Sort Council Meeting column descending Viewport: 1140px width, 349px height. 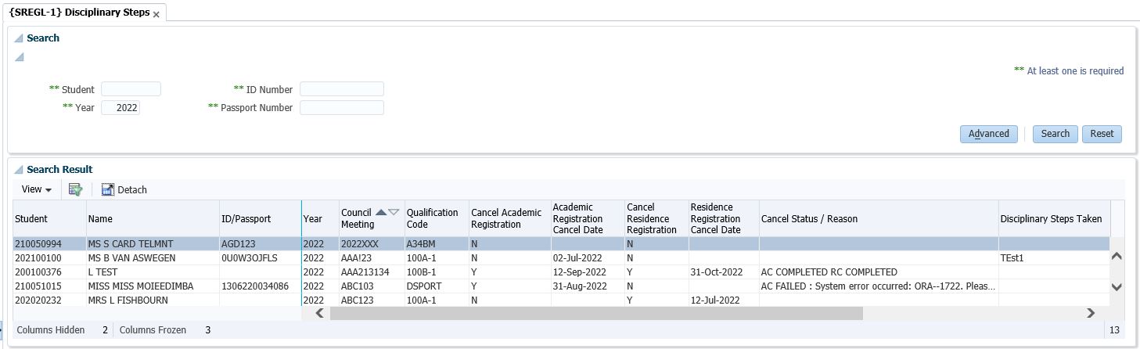coord(394,212)
